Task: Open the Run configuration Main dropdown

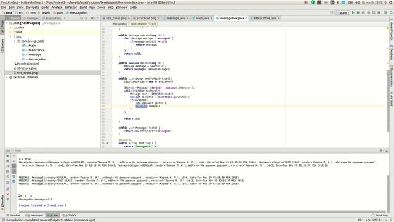Action: tap(342, 12)
